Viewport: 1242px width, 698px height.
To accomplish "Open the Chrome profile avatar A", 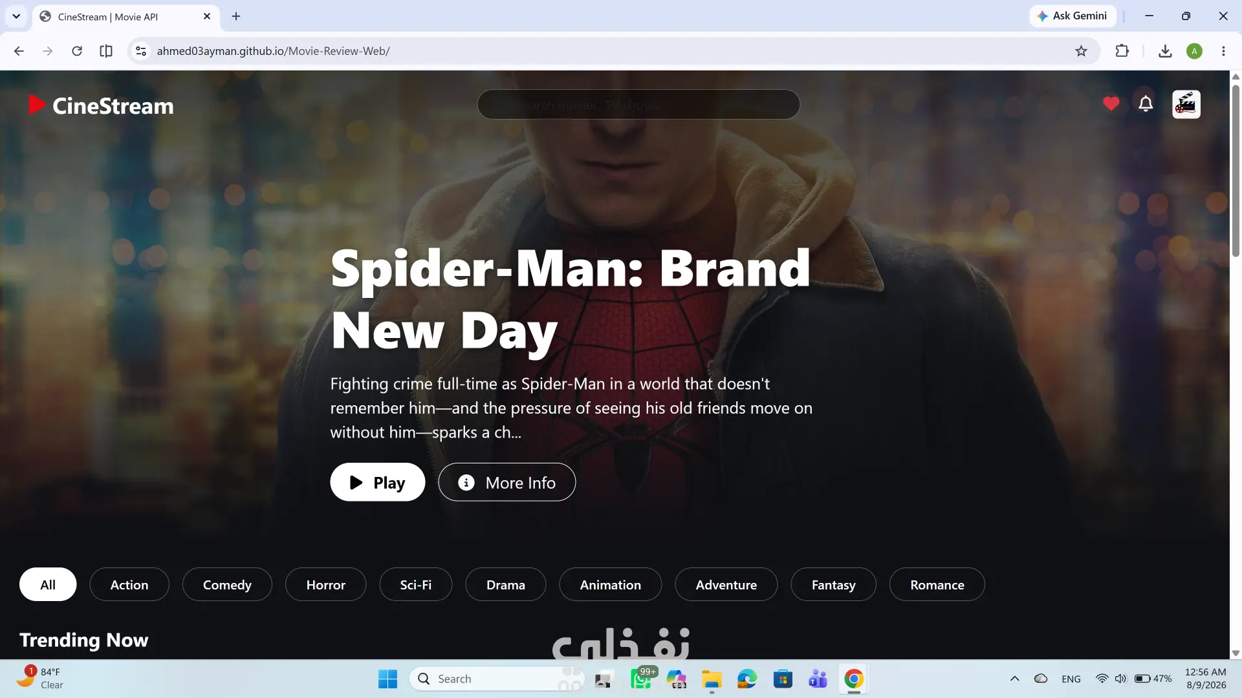I will [x=1194, y=51].
